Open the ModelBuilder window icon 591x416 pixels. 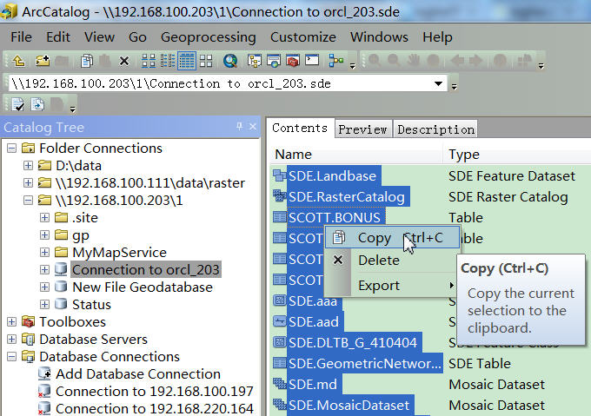(335, 61)
